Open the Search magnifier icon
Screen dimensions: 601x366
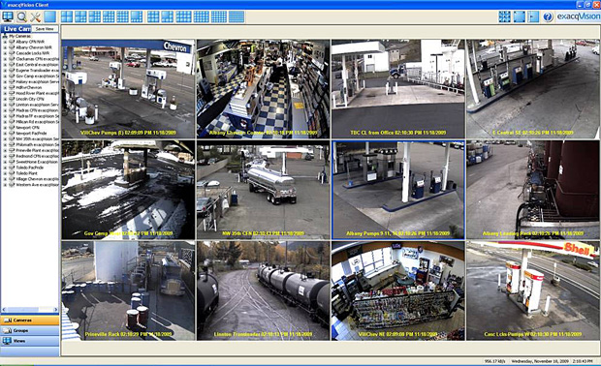pos(22,16)
